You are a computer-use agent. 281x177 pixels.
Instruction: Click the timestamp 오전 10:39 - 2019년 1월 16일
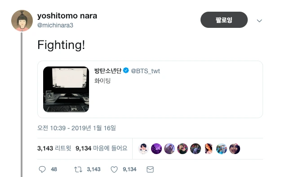point(76,128)
